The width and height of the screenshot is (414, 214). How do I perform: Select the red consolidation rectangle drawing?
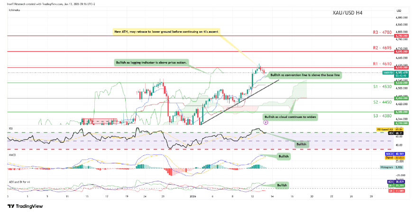point(99,122)
